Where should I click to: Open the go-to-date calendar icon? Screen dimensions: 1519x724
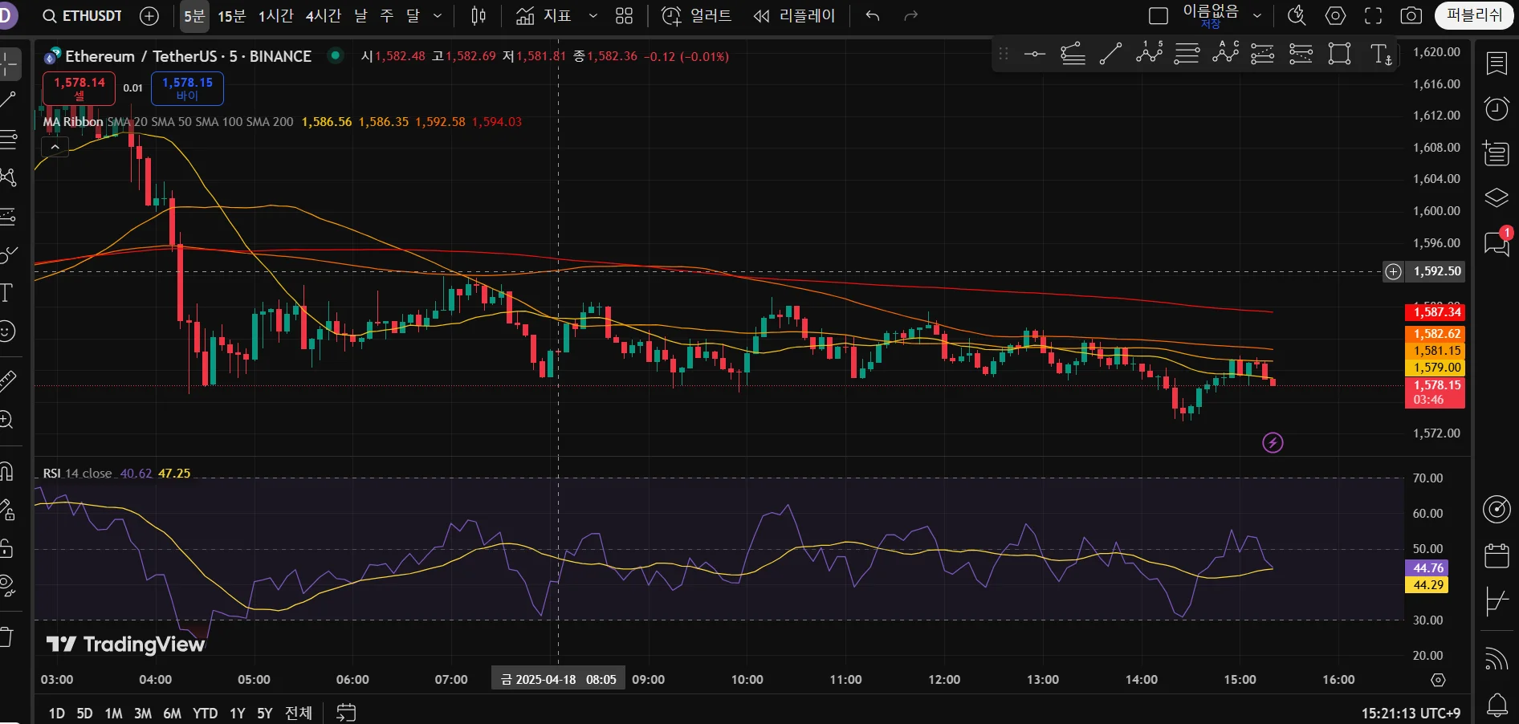[x=346, y=713]
